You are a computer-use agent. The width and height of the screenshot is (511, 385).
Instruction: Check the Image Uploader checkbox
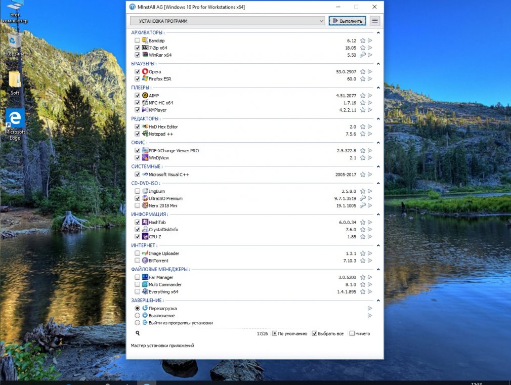137,253
